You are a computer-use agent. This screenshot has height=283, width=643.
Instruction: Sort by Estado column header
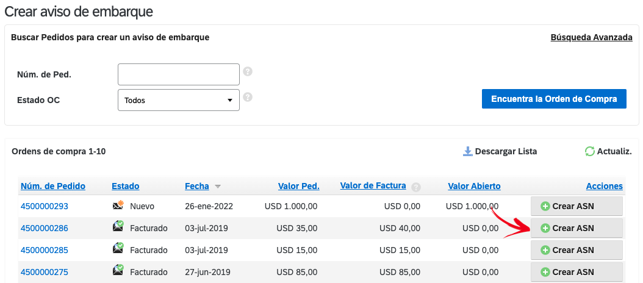point(126,186)
